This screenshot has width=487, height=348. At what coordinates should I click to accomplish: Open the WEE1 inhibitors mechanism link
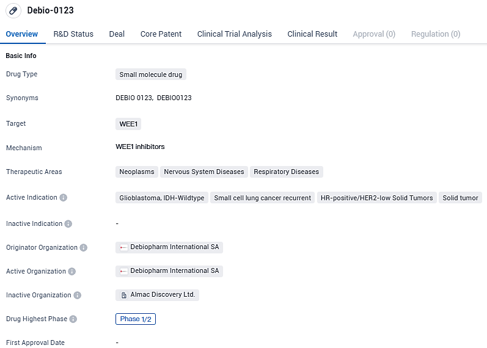pyautogui.click(x=140, y=147)
